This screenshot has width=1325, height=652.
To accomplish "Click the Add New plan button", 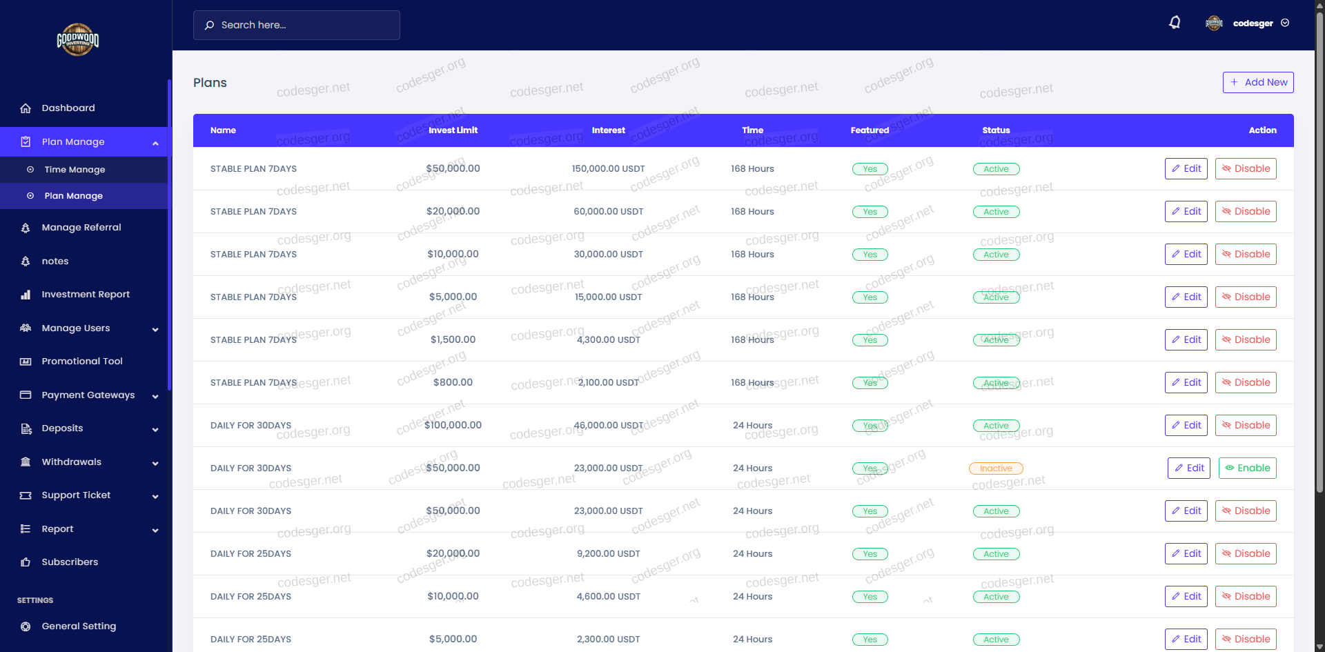I will click(x=1257, y=82).
